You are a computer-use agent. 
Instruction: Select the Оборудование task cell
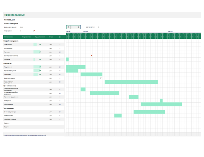click(x=8, y=104)
